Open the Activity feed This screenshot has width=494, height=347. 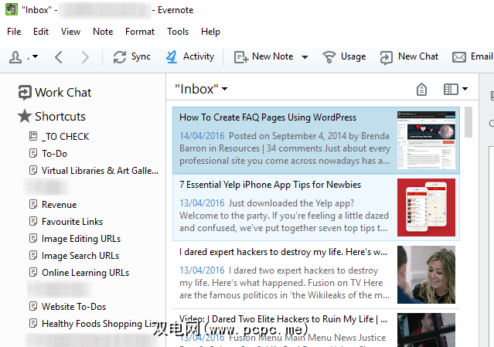[x=190, y=56]
